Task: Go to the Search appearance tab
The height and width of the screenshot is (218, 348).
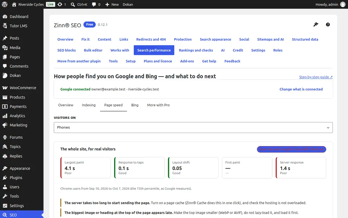Action: [215, 39]
